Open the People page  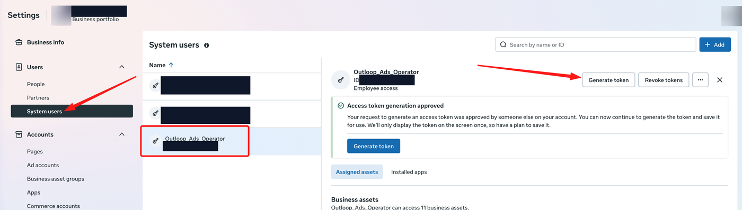point(36,84)
